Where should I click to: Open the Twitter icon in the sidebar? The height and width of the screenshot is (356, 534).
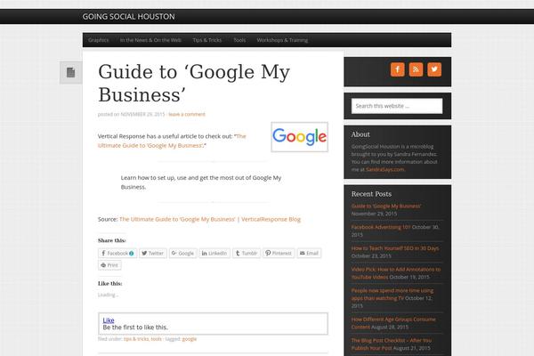point(434,69)
